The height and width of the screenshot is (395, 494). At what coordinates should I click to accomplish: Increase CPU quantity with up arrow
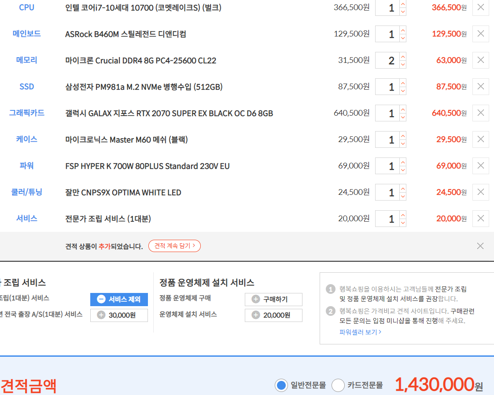(402, 4)
